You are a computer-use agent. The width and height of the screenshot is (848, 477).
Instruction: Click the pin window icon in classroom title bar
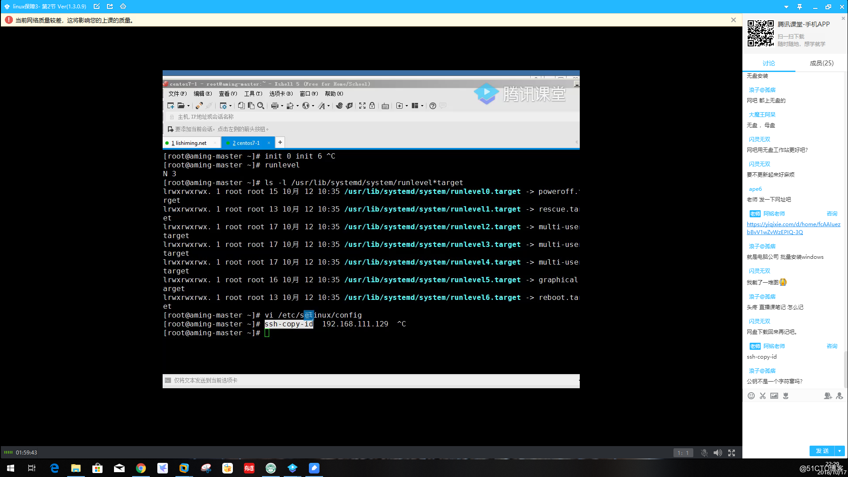(x=799, y=7)
